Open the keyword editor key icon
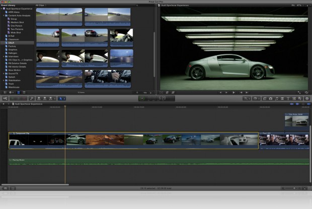The image size is (312, 209). pos(32,98)
